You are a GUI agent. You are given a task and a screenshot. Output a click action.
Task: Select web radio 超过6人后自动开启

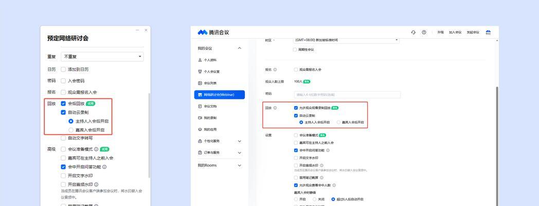coord(333,199)
